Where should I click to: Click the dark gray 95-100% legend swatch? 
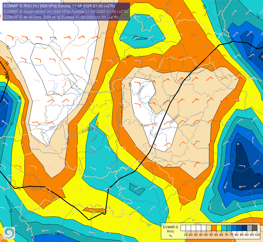[255, 228]
